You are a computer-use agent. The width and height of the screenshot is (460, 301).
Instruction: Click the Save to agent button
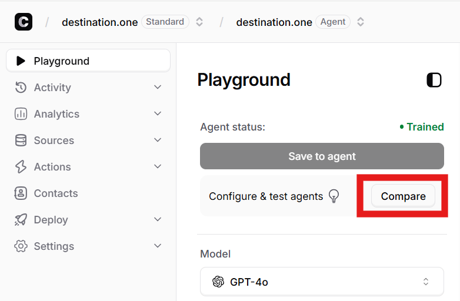pyautogui.click(x=322, y=156)
